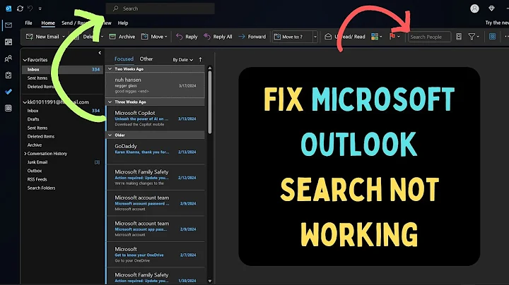Switch to the Other inbox tab
This screenshot has width=509, height=285.
[146, 59]
